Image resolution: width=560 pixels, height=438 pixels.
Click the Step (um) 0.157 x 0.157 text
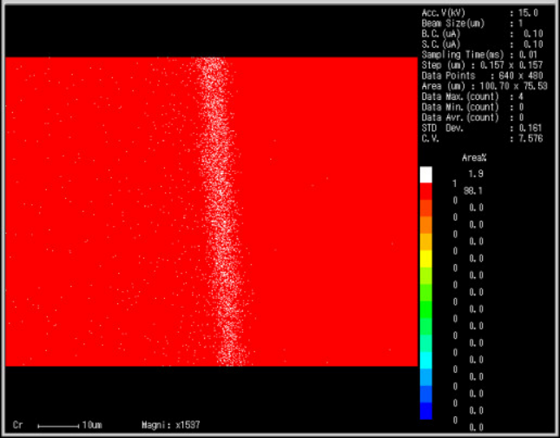(x=482, y=65)
